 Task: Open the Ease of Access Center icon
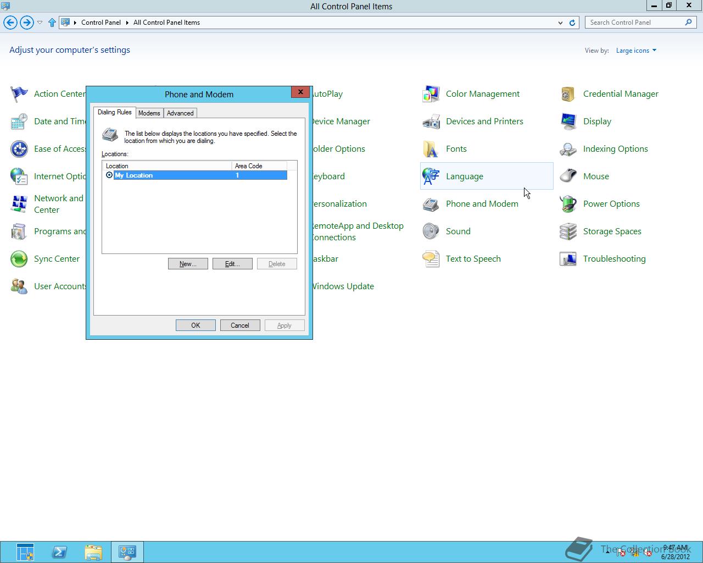point(19,149)
